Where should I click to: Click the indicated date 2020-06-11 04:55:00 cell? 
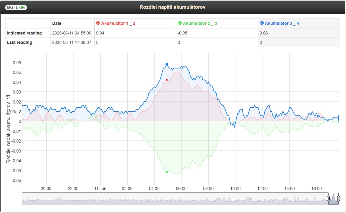point(71,33)
